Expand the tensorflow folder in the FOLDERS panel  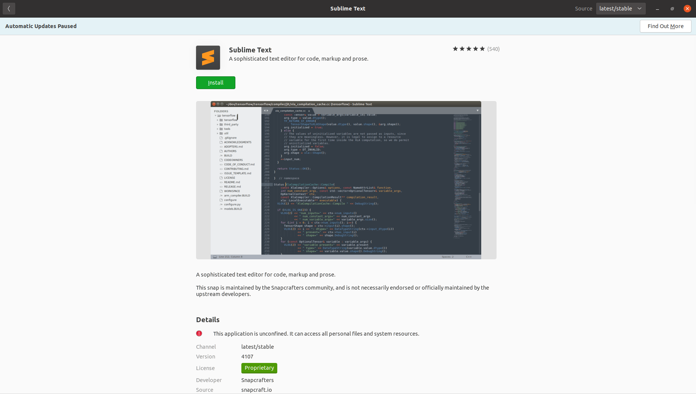click(x=216, y=115)
